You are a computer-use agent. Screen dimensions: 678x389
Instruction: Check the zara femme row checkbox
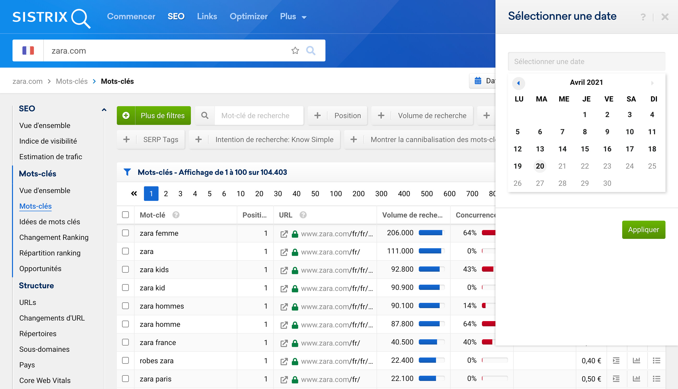125,233
